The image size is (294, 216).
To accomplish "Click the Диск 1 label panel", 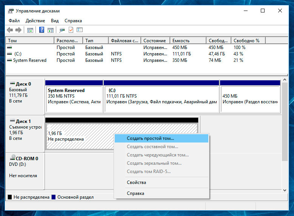I will (x=25, y=134).
